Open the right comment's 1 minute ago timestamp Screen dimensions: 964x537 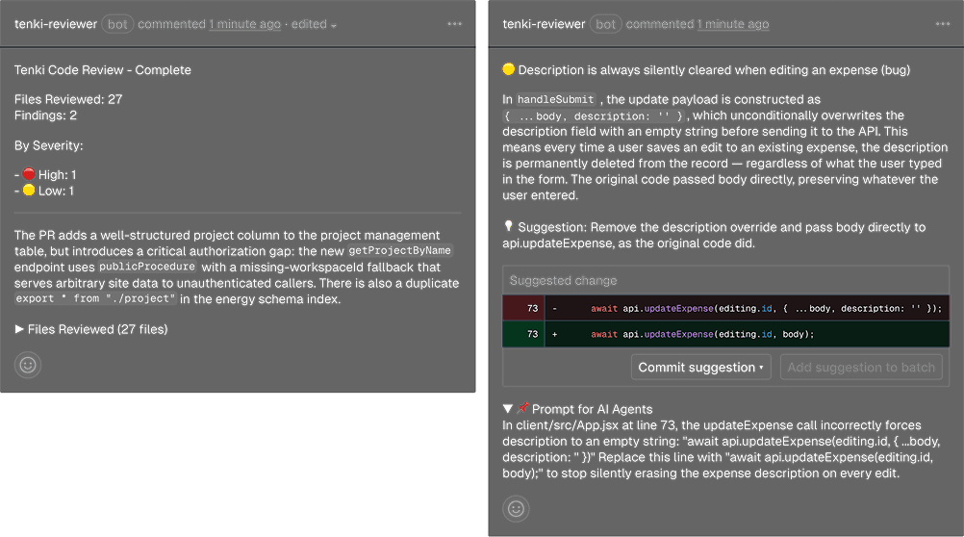tap(733, 24)
